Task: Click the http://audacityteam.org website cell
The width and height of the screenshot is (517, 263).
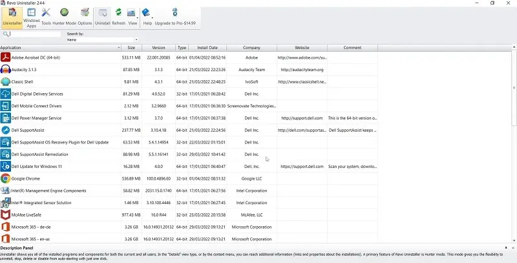Action: click(x=302, y=70)
